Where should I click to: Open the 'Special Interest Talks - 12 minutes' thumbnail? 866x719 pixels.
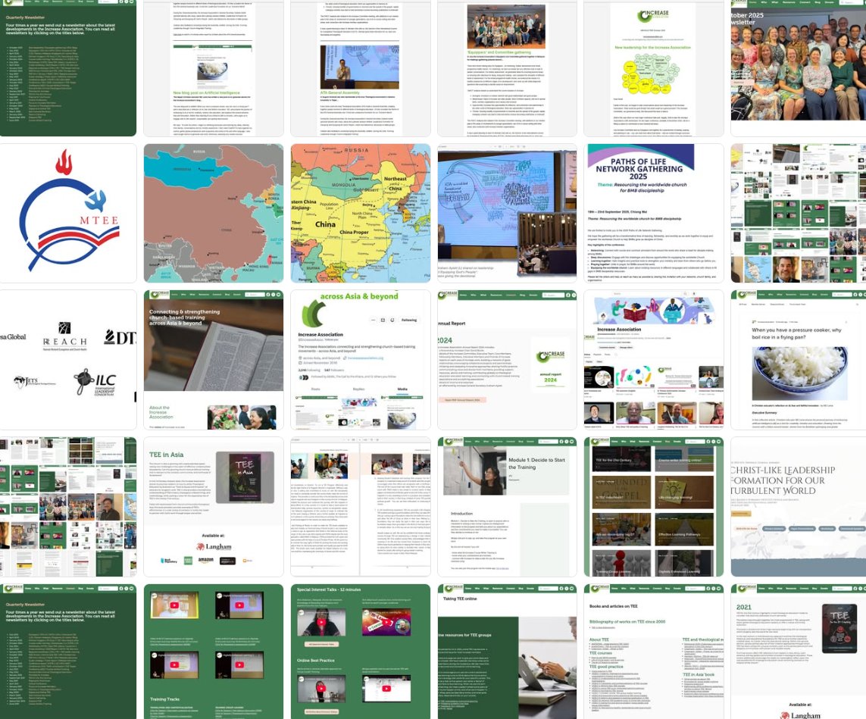point(361,652)
